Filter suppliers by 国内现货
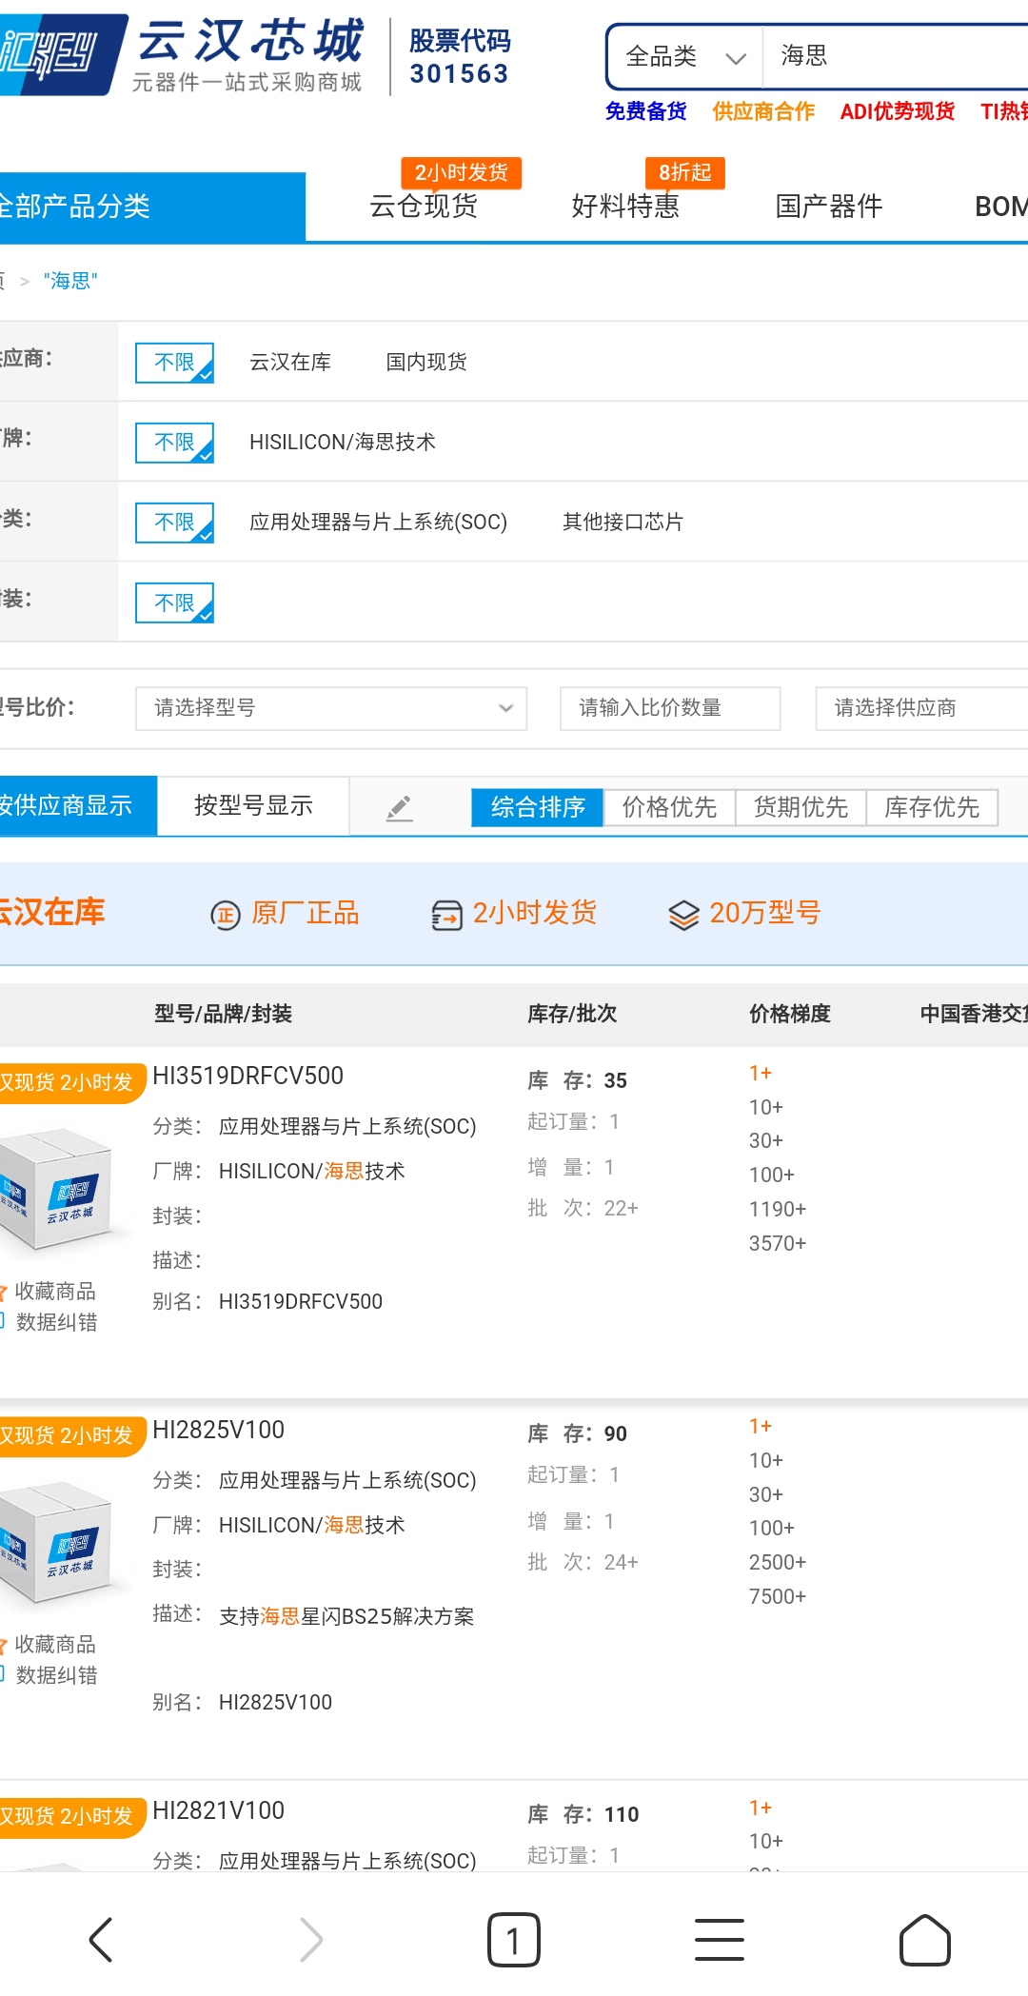Viewport: 1028px width, 1996px height. 426,363
